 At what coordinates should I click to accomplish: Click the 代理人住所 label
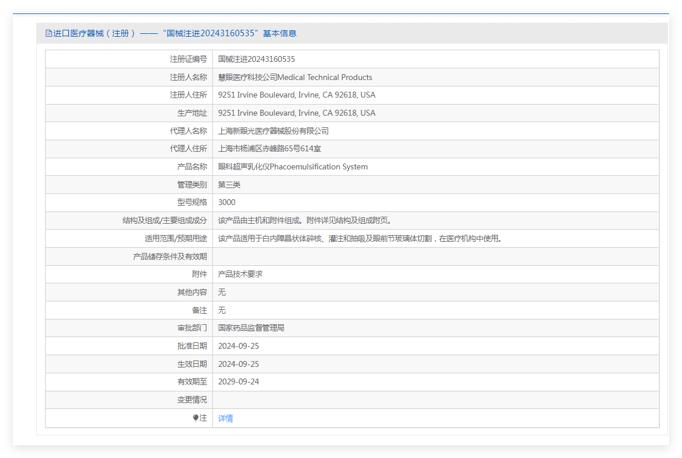point(188,148)
